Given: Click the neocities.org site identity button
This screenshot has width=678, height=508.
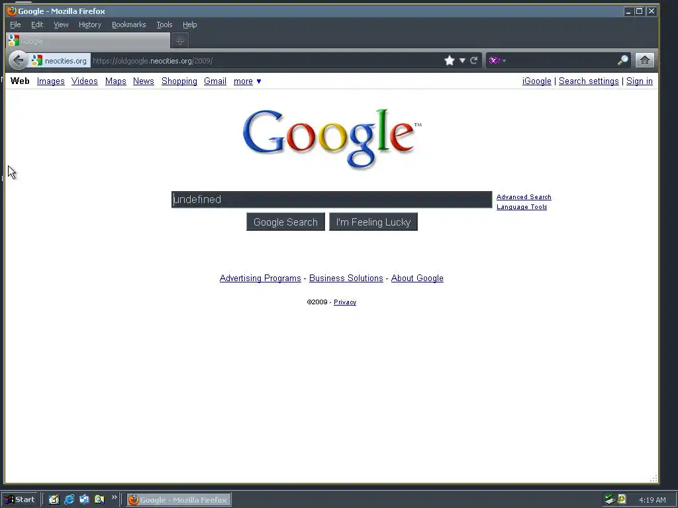Looking at the screenshot, I should [x=60, y=60].
